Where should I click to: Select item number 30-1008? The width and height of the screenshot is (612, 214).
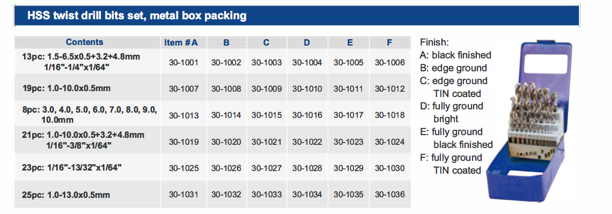[226, 89]
